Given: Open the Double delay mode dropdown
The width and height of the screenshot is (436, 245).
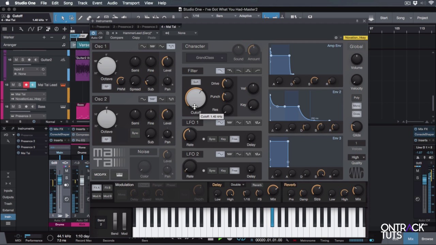Looking at the screenshot, I should click(x=237, y=185).
